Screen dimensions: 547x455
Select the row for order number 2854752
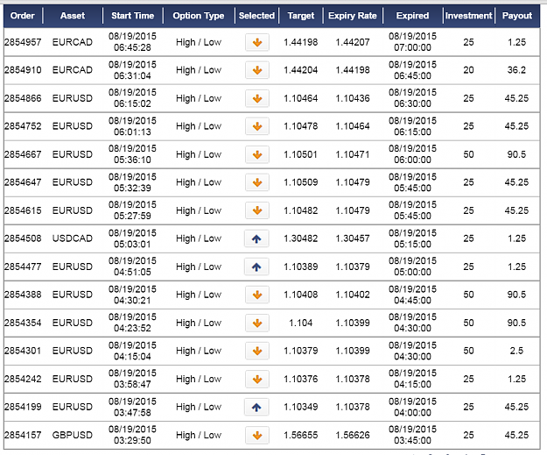[272, 126]
